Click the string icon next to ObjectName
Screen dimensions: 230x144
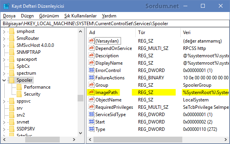tap(91, 99)
